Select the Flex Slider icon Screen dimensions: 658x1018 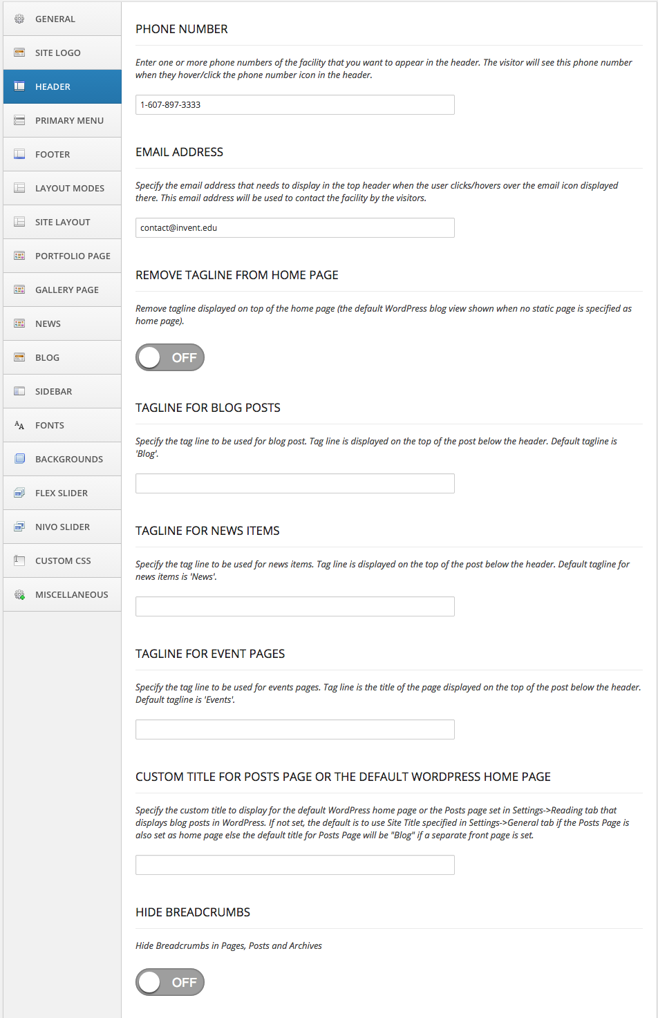click(x=19, y=493)
